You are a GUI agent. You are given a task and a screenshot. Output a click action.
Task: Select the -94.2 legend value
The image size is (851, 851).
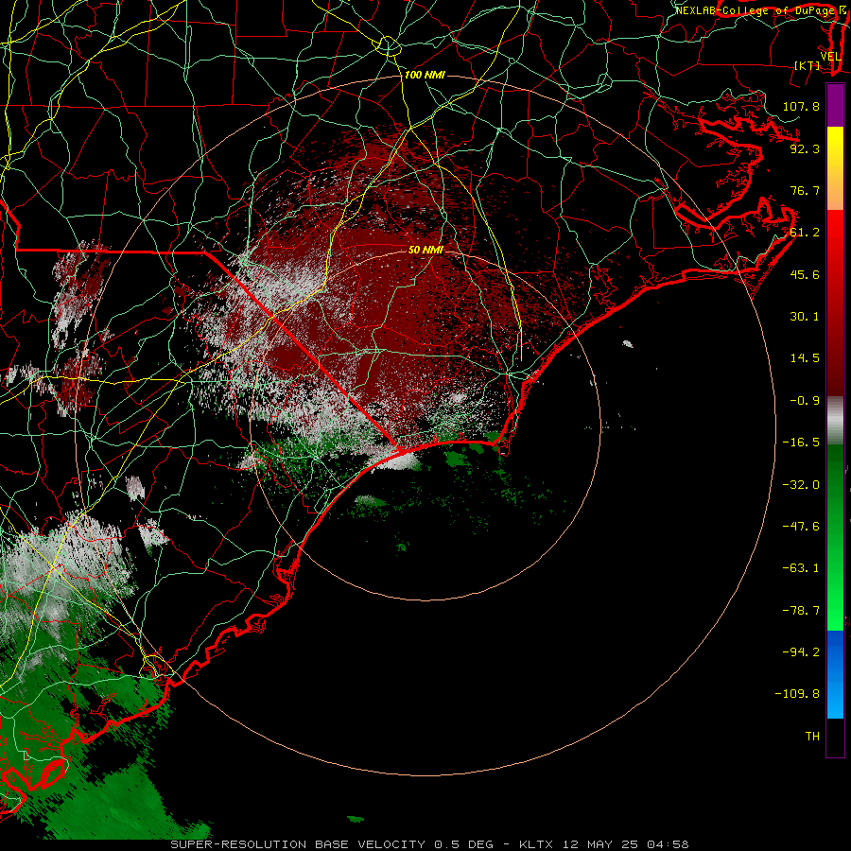click(801, 651)
